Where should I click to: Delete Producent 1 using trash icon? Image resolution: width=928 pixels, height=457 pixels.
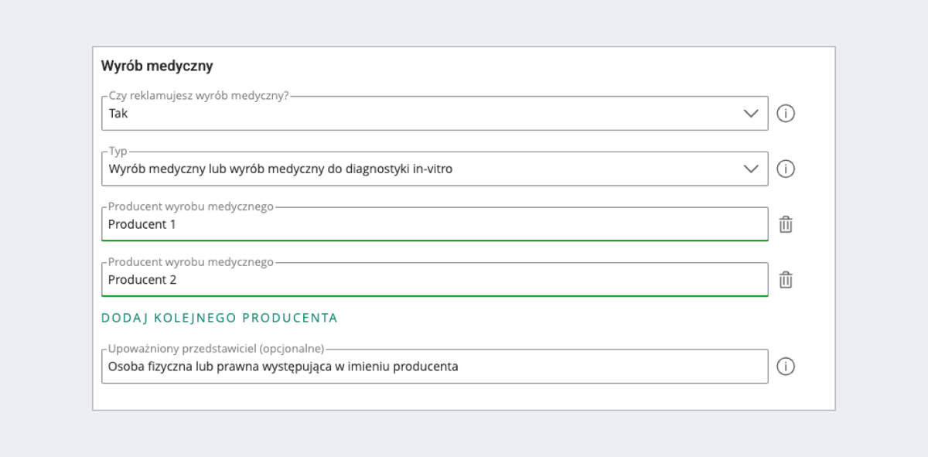[x=786, y=224]
